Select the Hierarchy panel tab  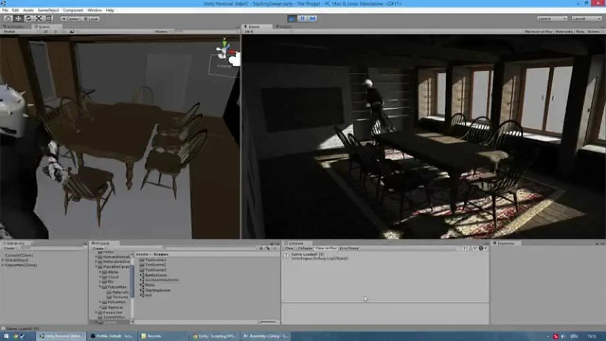(16, 243)
